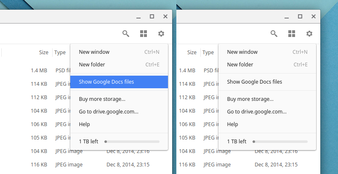This screenshot has height=174, width=338.
Task: Select the 1.4 MB PSD file row in the left window
Action: pos(38,71)
